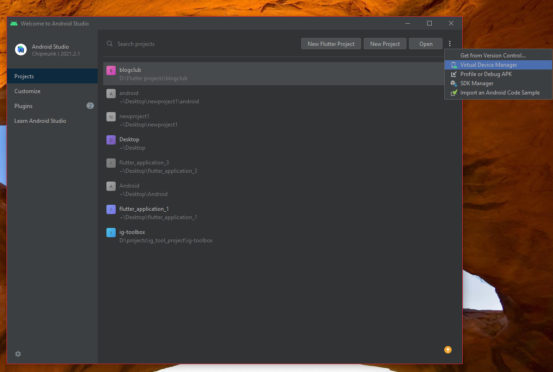Click the New Flutter Project button

pos(331,44)
